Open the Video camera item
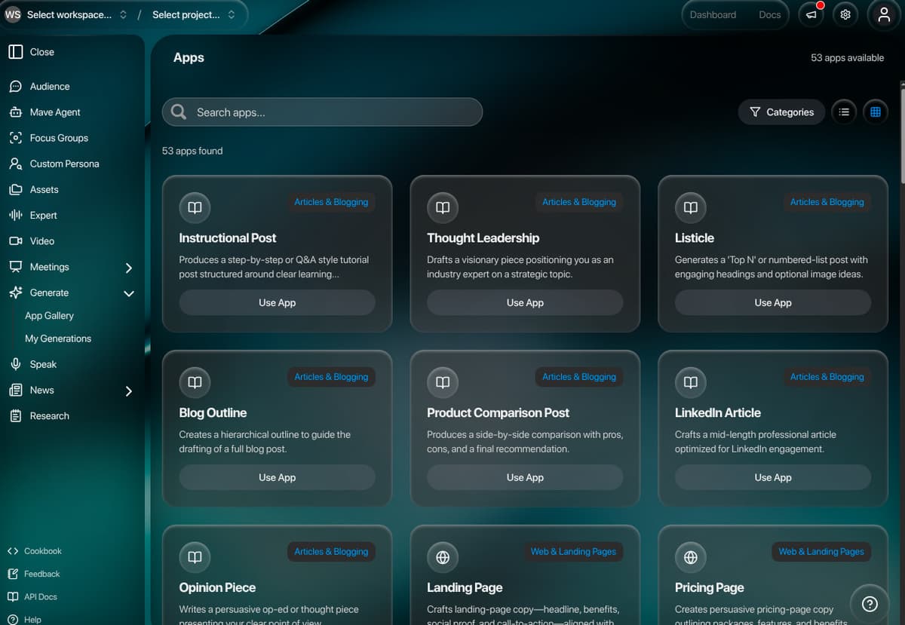Screen dimensions: 905x625 (x=41, y=241)
